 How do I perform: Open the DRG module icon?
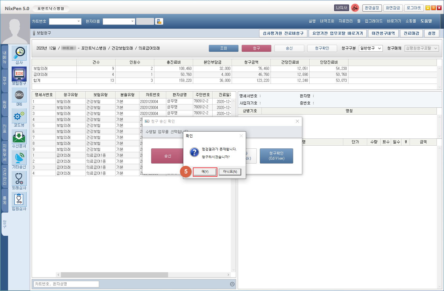pos(19,95)
